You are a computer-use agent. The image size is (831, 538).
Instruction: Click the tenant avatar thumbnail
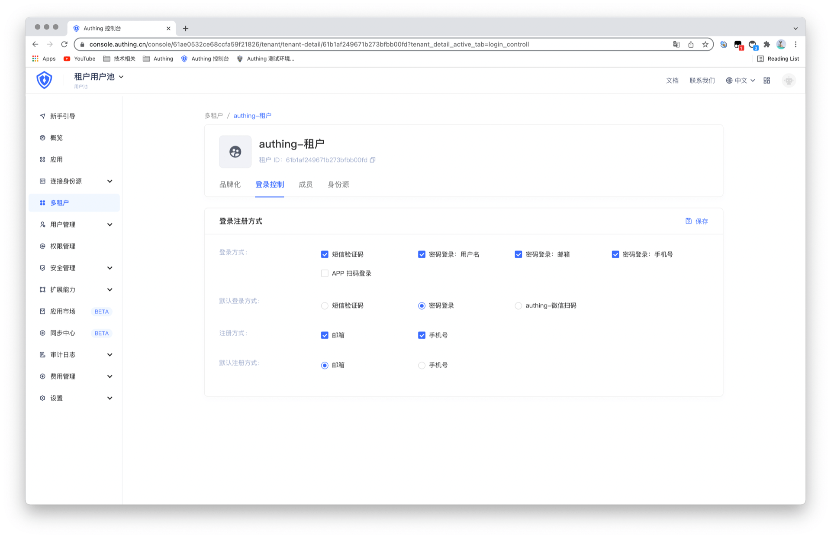[235, 152]
